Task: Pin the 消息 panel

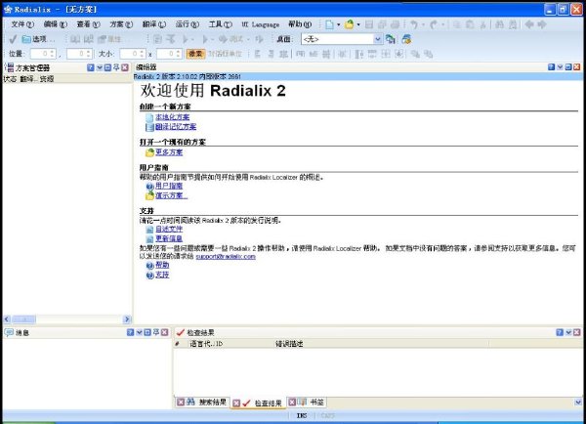Action: (156, 332)
